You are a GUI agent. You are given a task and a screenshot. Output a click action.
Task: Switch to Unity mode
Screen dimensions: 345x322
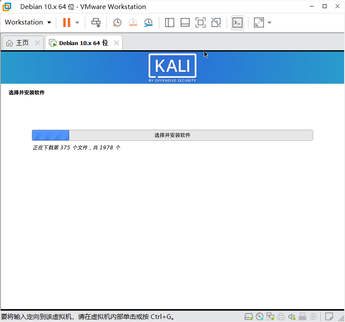pyautogui.click(x=216, y=22)
